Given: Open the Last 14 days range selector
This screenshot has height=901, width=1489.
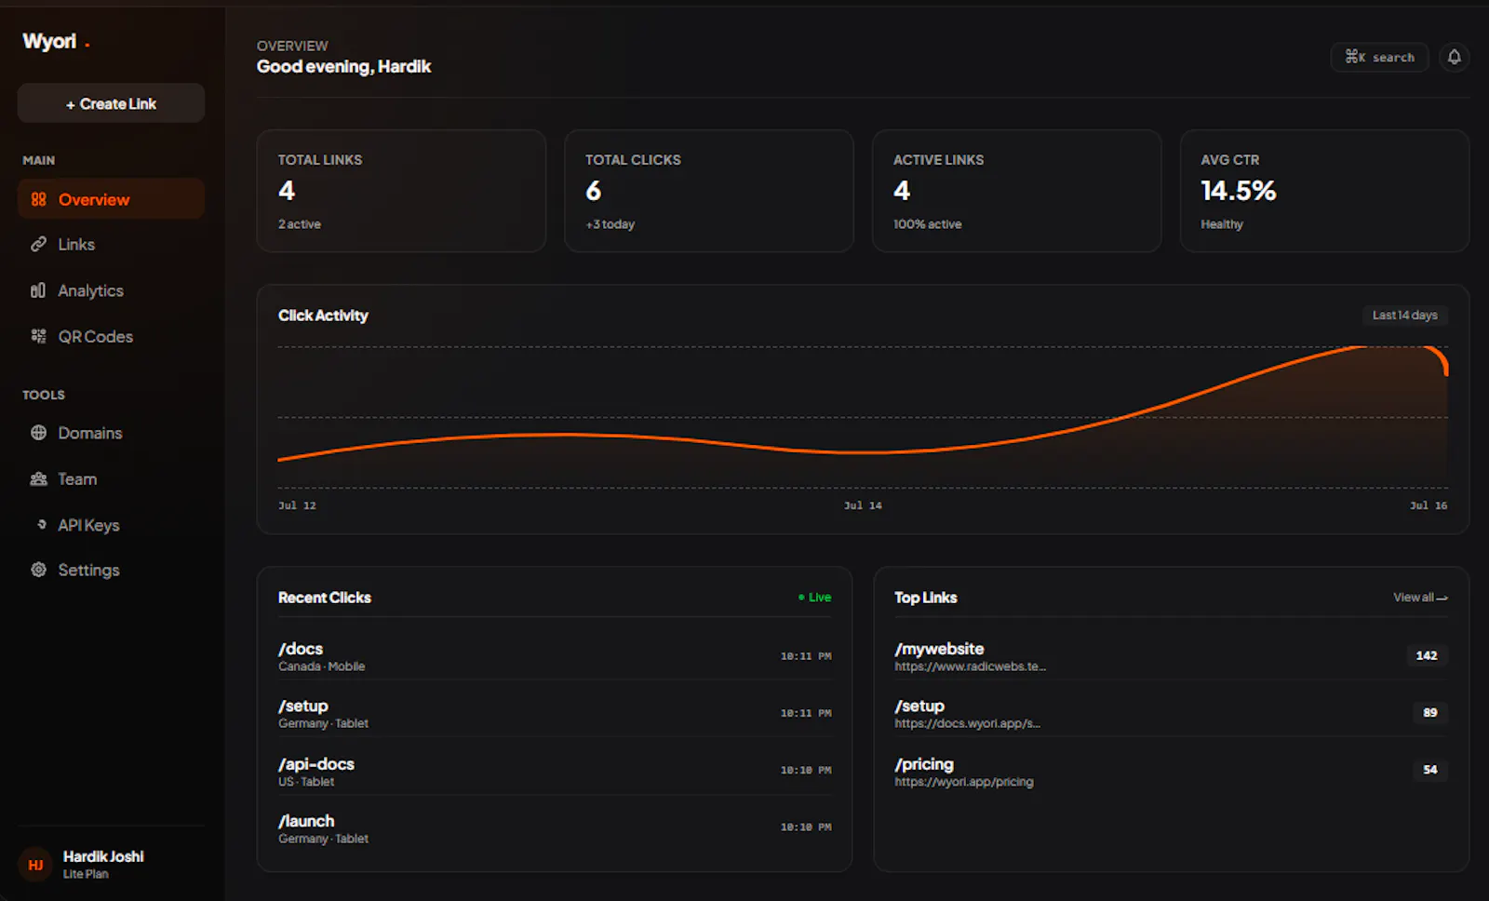Looking at the screenshot, I should pyautogui.click(x=1404, y=316).
